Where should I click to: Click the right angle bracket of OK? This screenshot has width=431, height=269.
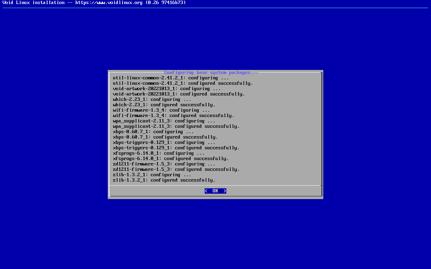pyautogui.click(x=225, y=191)
